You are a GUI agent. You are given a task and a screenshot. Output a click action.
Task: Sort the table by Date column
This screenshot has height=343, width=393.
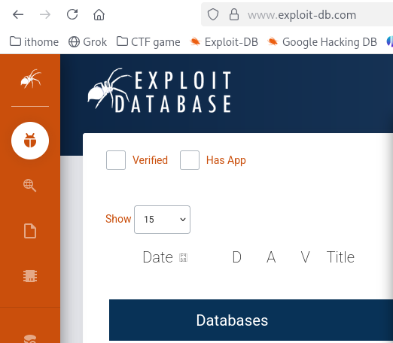tap(157, 257)
